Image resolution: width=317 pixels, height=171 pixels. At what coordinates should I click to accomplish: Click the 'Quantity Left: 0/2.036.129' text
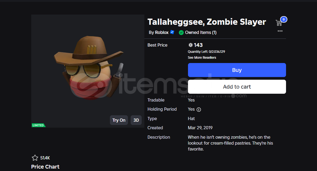click(x=206, y=52)
